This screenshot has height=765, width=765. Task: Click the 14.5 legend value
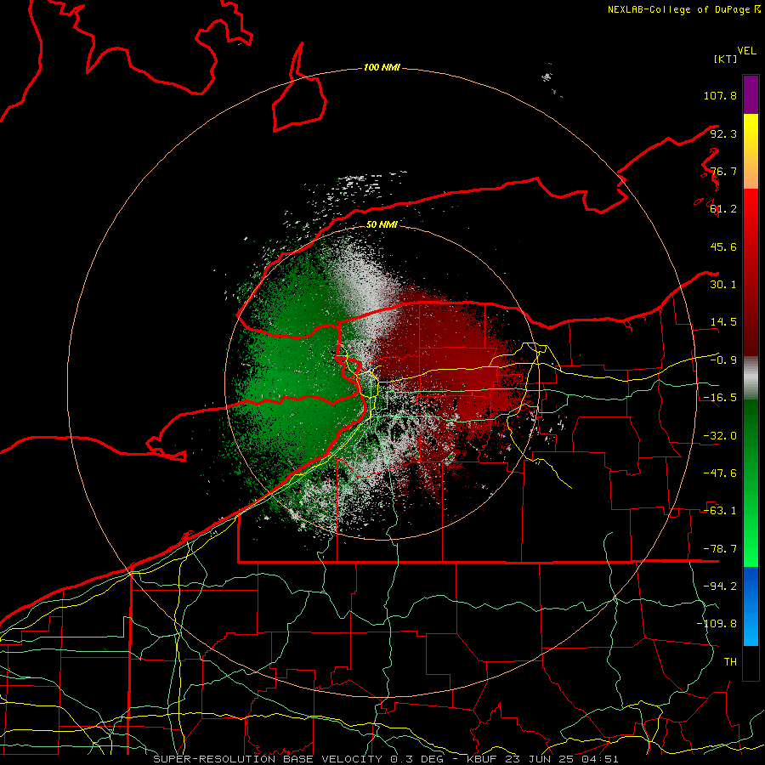coord(723,322)
